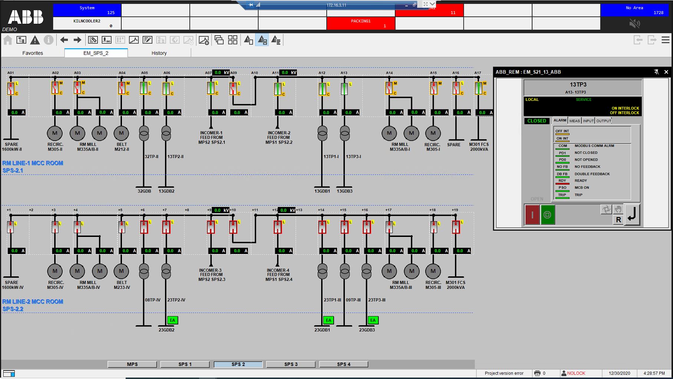This screenshot has width=673, height=379.
Task: Open the trend chart toolbar icon
Action: point(134,40)
